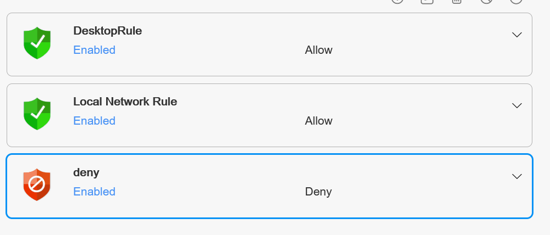The width and height of the screenshot is (550, 235).
Task: Click the Allow action of DesktopRule
Action: tap(318, 50)
